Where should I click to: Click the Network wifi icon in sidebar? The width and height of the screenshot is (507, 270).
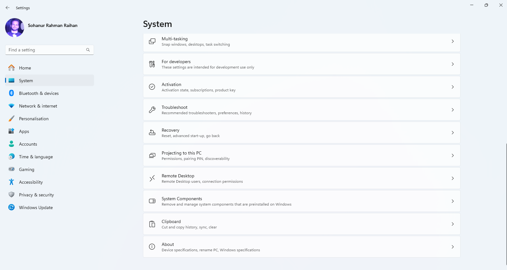pos(11,106)
